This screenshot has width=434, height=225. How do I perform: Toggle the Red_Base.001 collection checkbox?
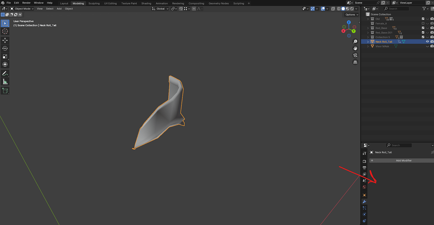coord(423,33)
